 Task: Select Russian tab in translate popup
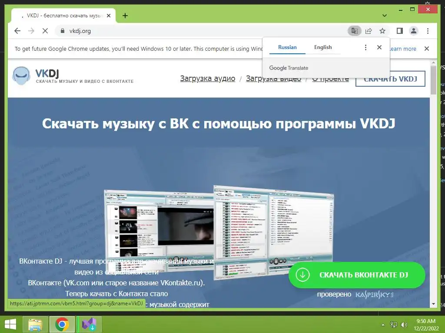(x=287, y=47)
